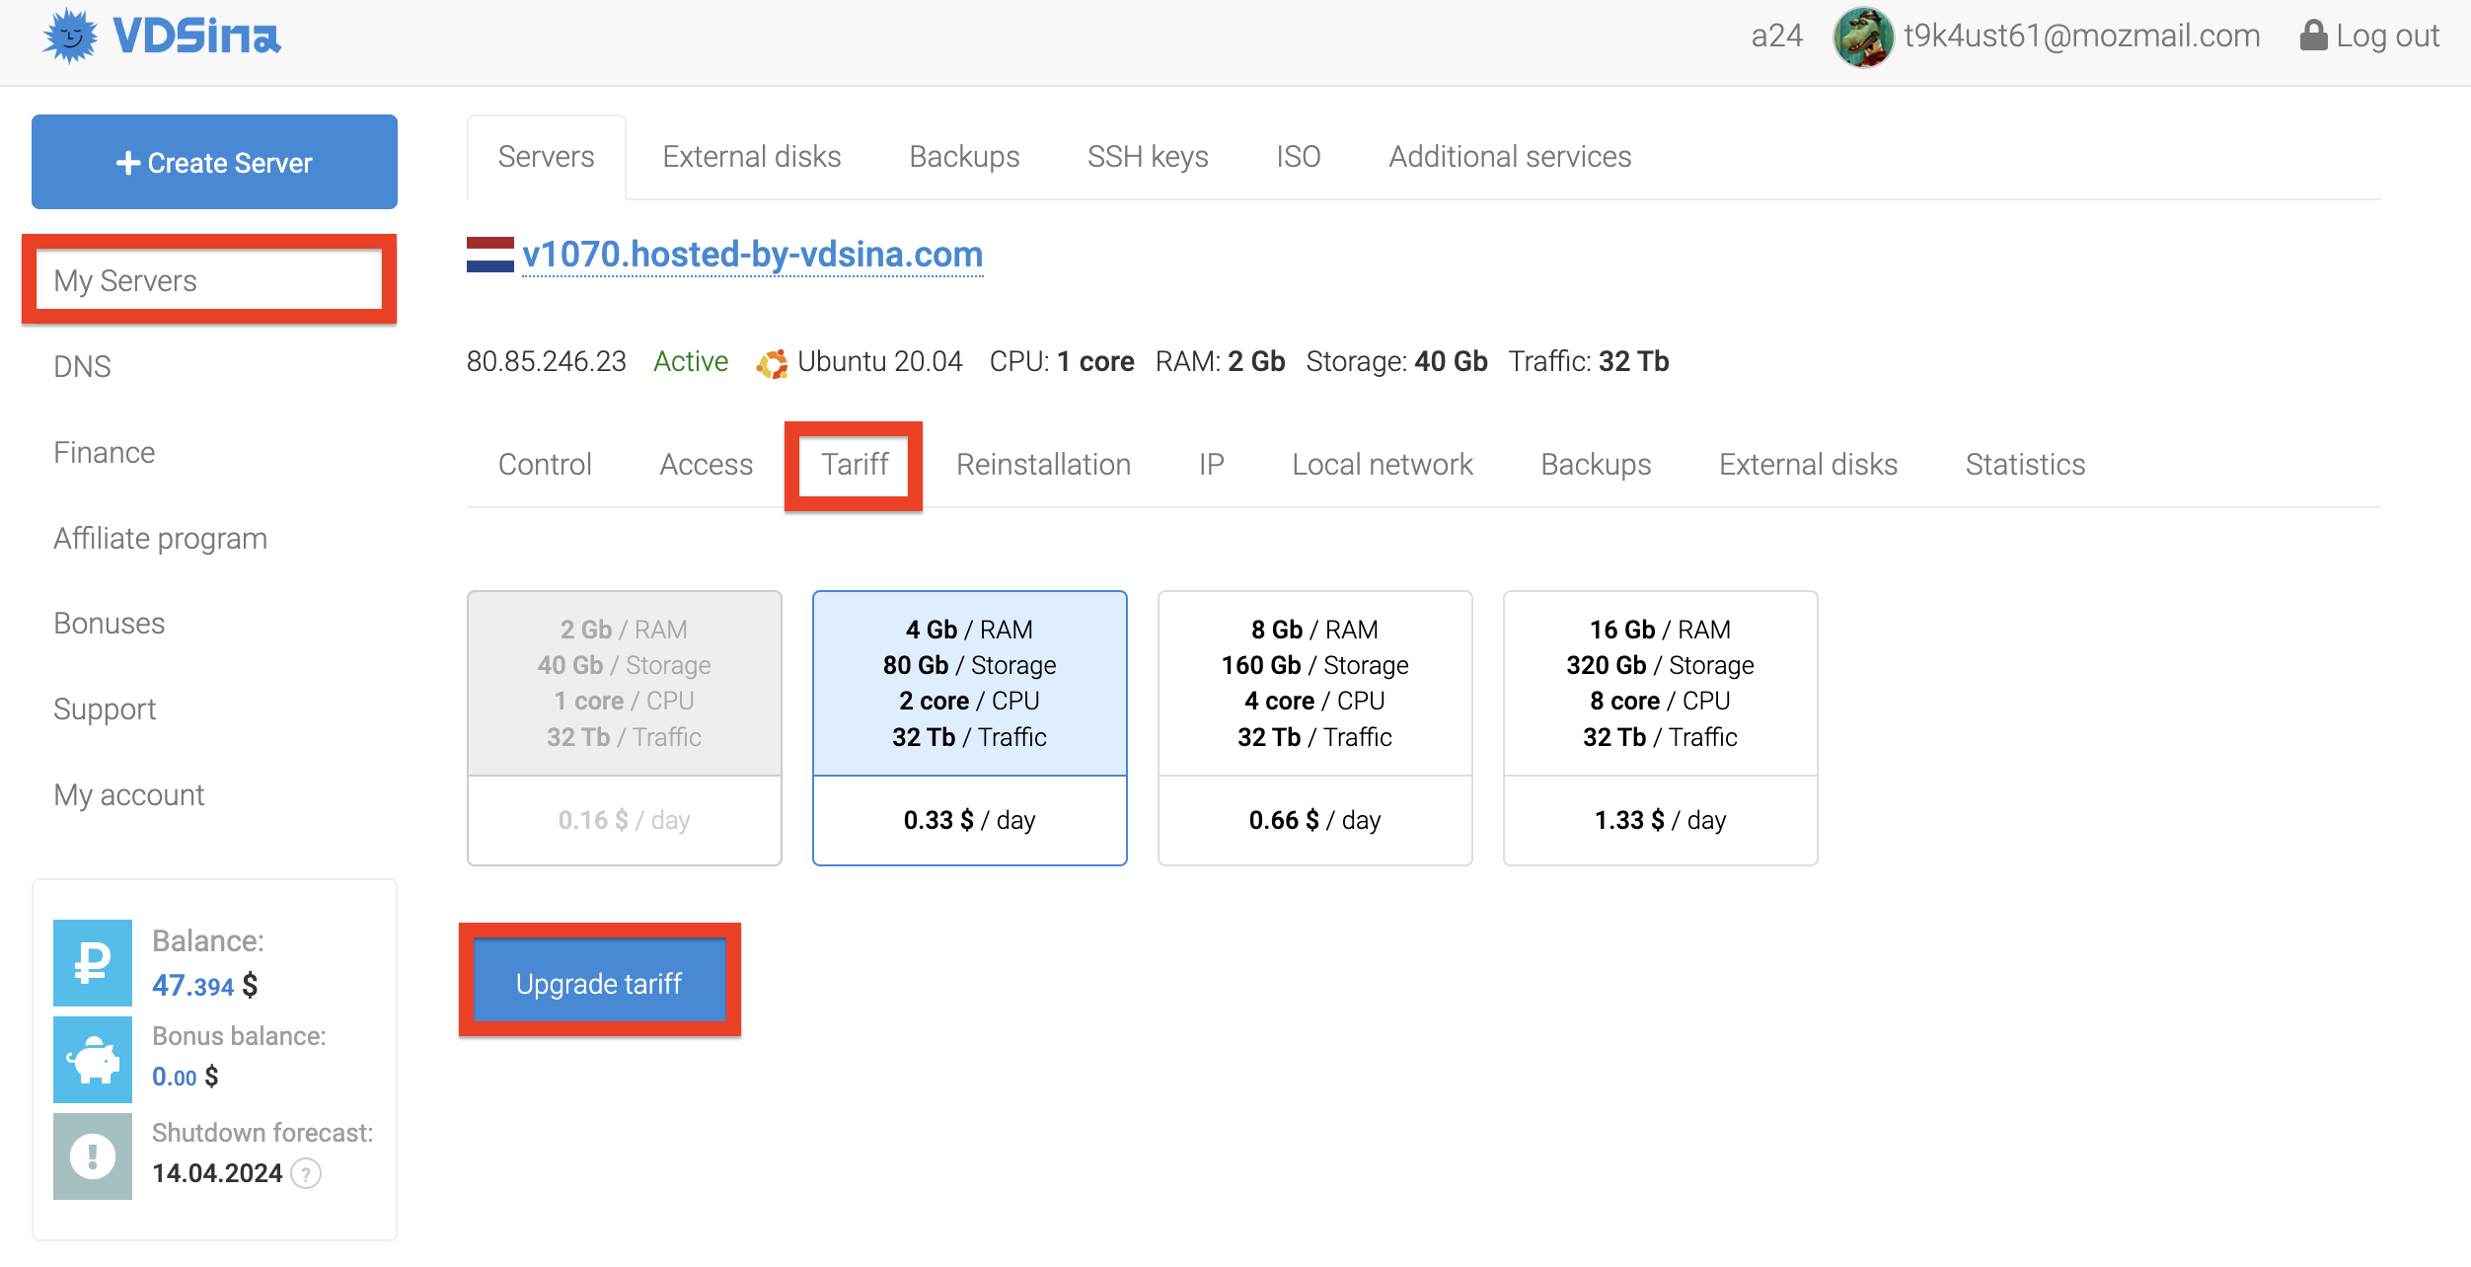Open the ISO tab
The image size is (2471, 1267).
coord(1298,157)
